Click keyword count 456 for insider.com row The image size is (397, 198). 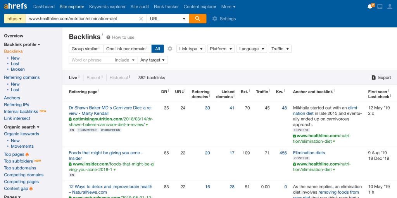coord(283,153)
